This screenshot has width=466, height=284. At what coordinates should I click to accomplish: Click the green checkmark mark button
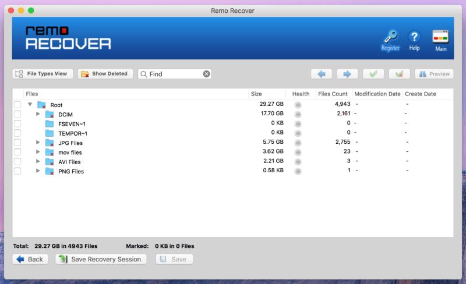tap(373, 74)
